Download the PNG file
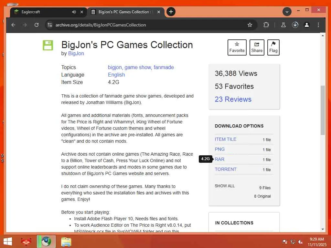The height and width of the screenshot is (248, 331). pyautogui.click(x=219, y=149)
